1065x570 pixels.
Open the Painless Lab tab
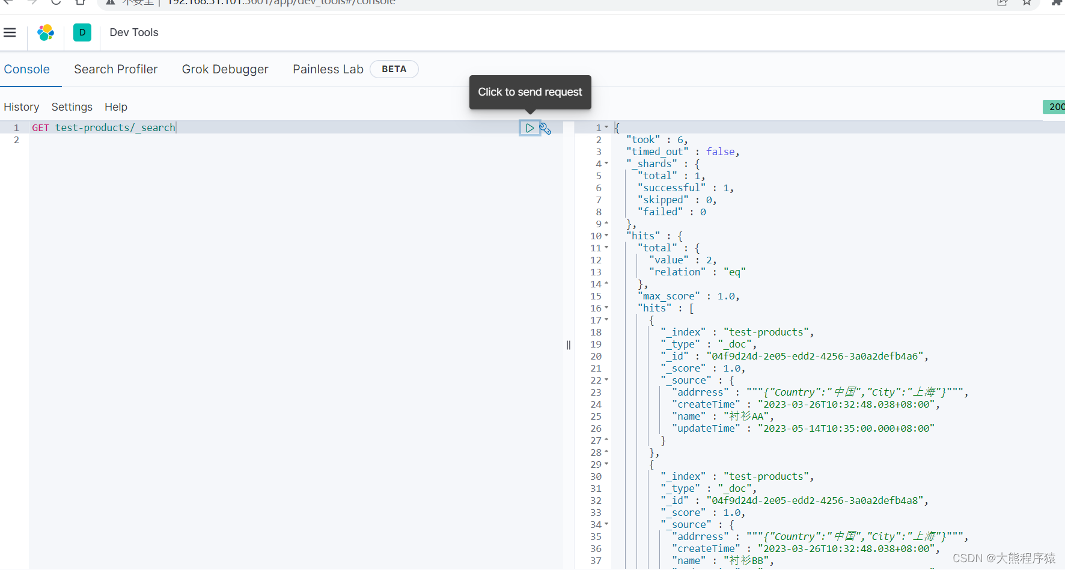tap(328, 69)
